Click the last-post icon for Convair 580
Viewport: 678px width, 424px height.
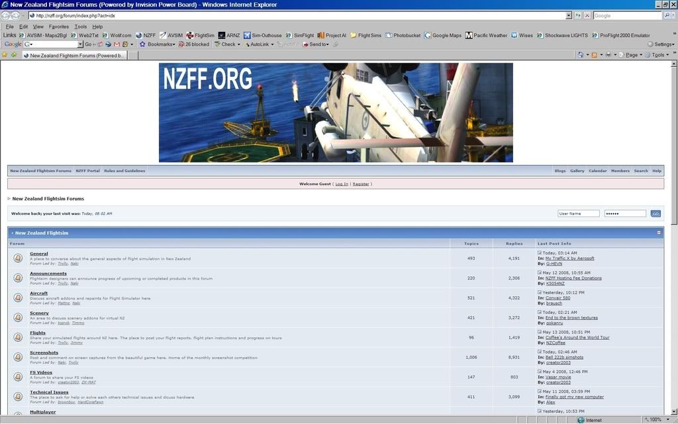click(540, 292)
